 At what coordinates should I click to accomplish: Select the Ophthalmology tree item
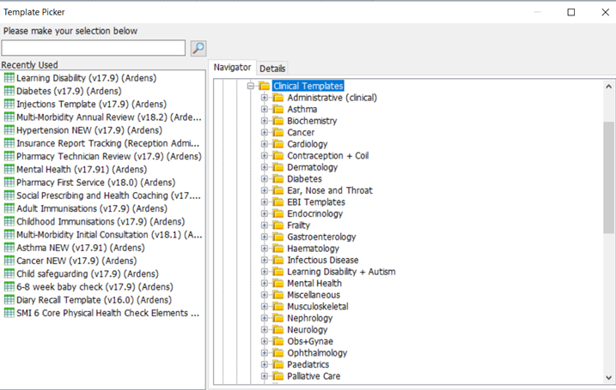(317, 353)
